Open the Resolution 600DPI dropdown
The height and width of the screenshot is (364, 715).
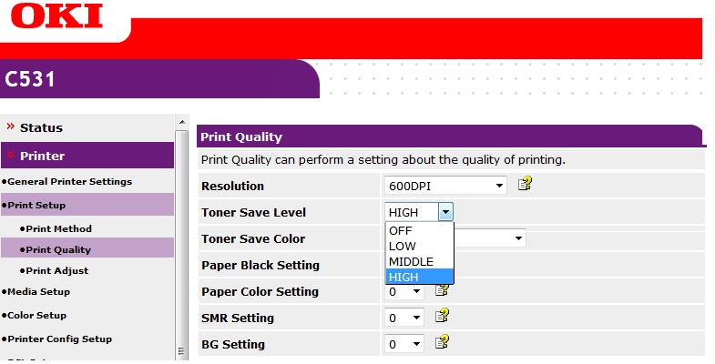[445, 186]
